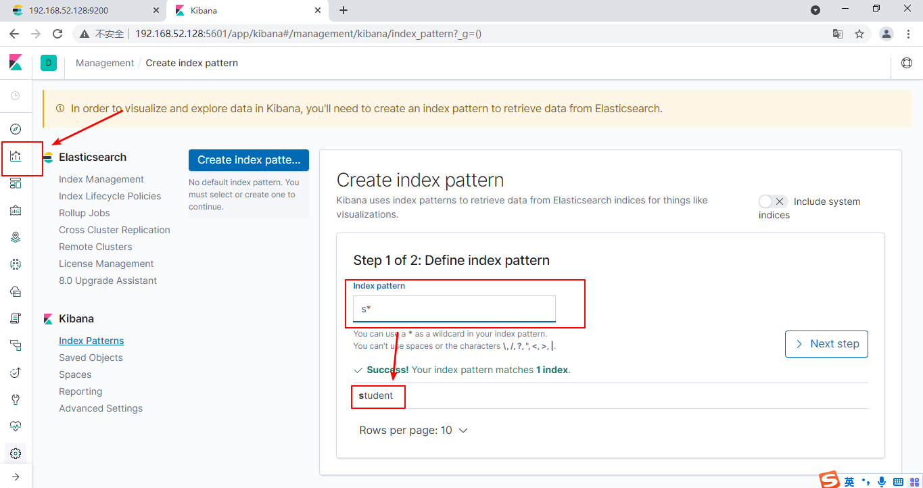Click the Next step button
Screen dimensions: 923x488
coord(826,344)
